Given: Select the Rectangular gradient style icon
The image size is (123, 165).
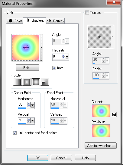Looking at the screenshot, I should point(27,82).
